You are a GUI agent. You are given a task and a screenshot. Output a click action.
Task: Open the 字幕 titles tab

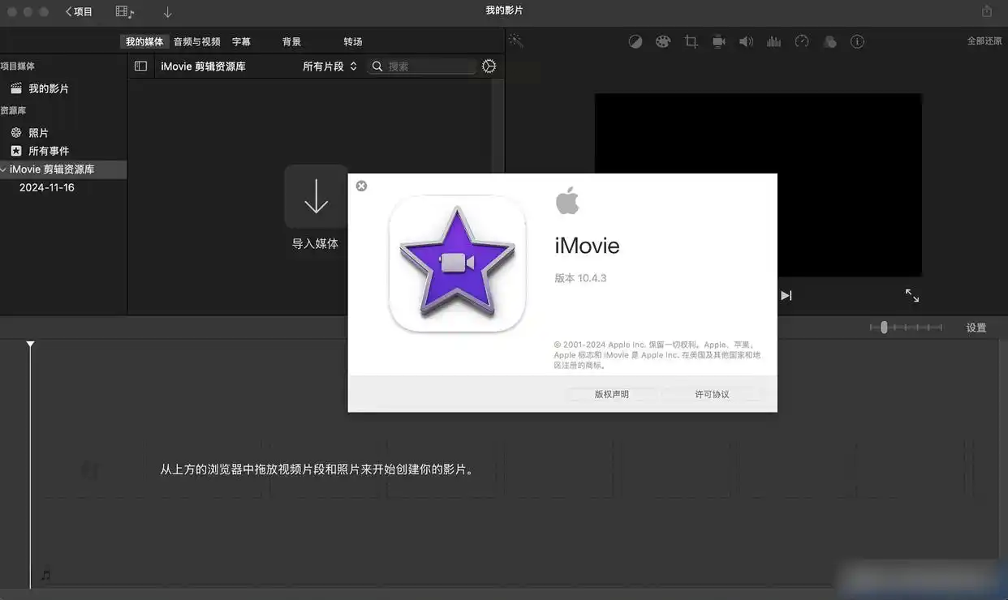[x=241, y=41]
